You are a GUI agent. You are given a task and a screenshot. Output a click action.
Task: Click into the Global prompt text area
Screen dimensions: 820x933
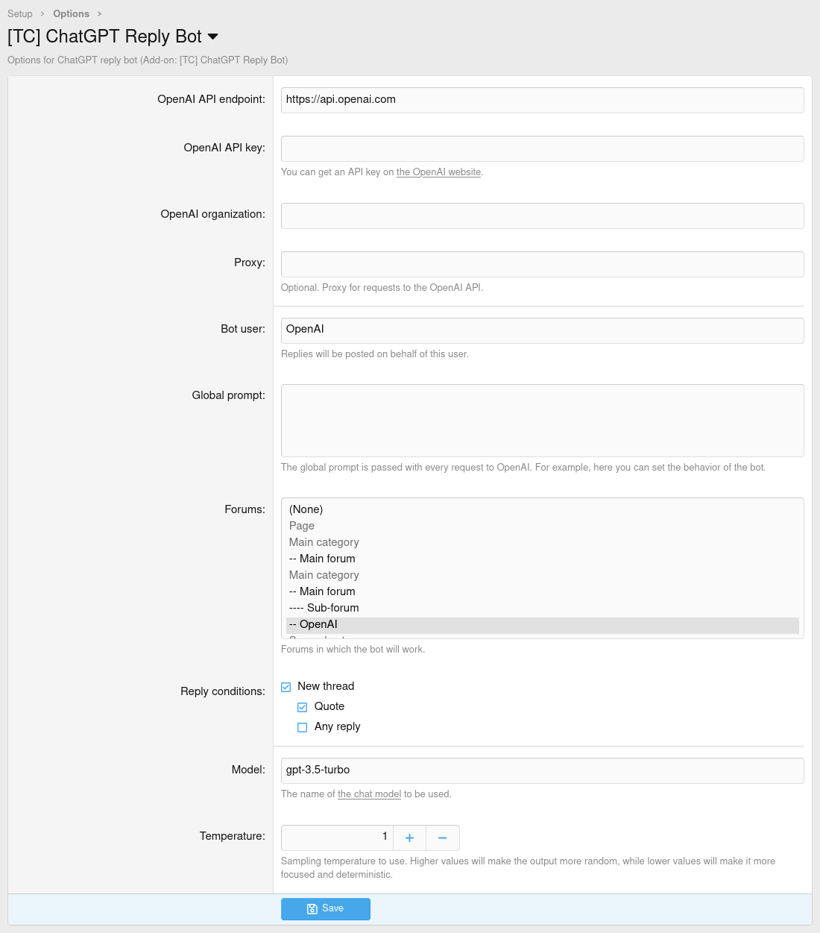(x=542, y=420)
